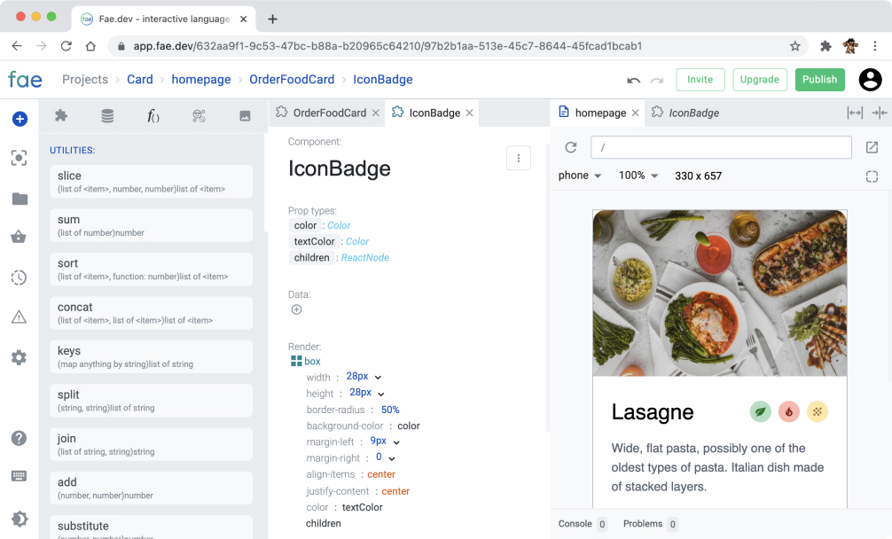The image size is (892, 539).
Task: Open the user account avatar
Action: coord(870,80)
